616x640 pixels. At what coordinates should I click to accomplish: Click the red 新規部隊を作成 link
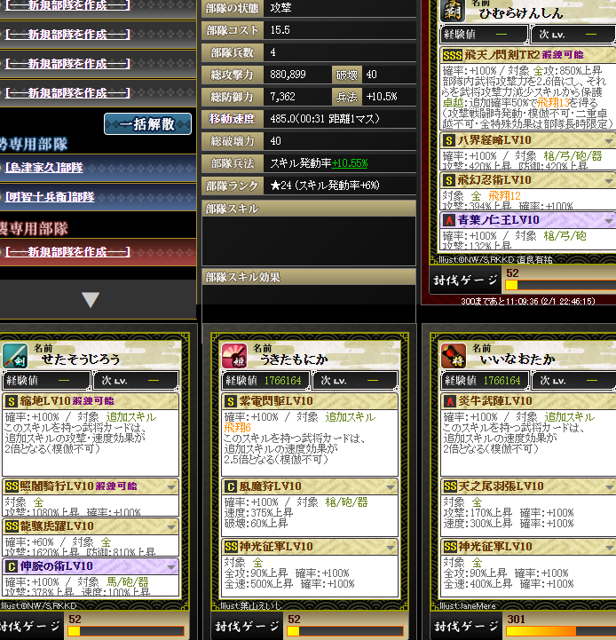click(x=67, y=252)
